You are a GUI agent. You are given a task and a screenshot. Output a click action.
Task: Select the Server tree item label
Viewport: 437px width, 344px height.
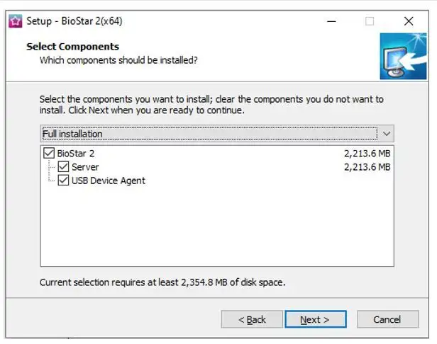click(85, 167)
